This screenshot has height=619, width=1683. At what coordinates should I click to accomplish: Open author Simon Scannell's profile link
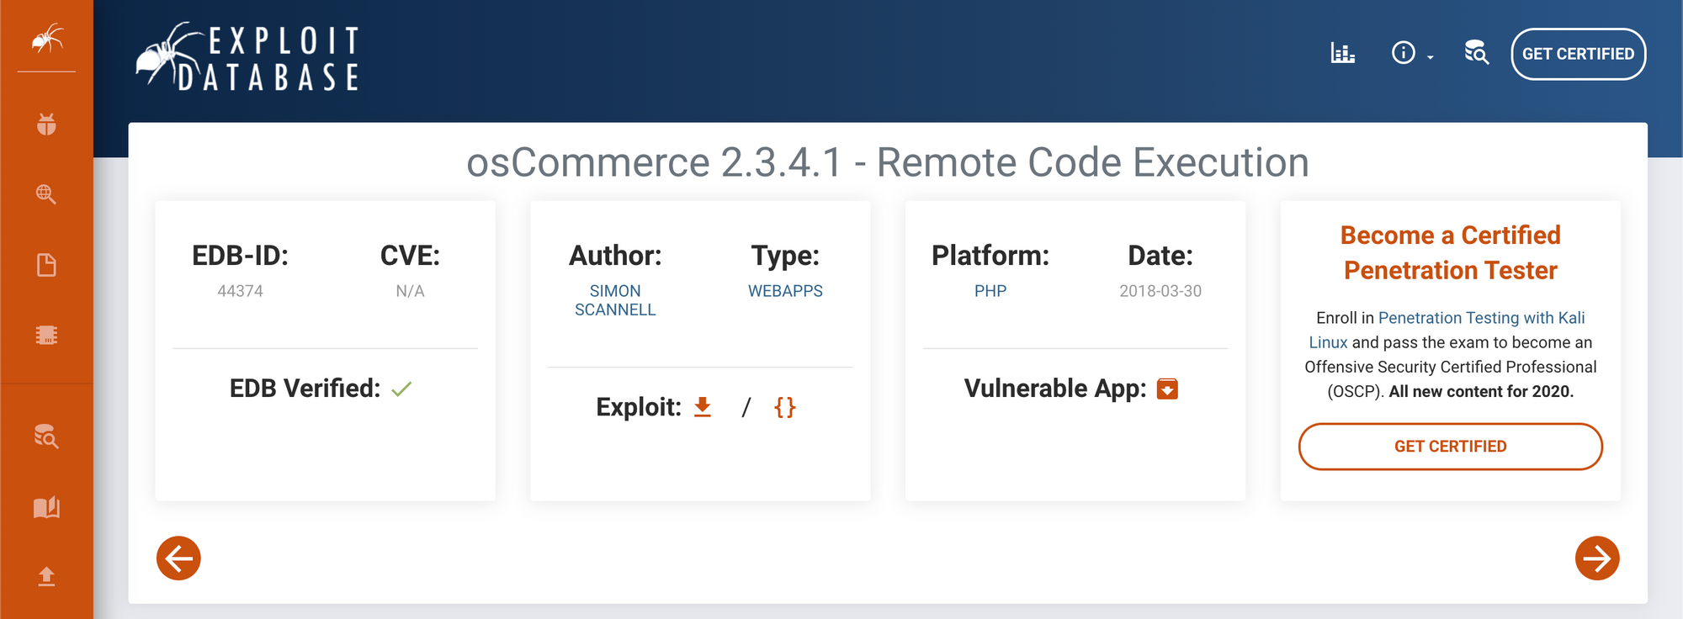coord(615,300)
